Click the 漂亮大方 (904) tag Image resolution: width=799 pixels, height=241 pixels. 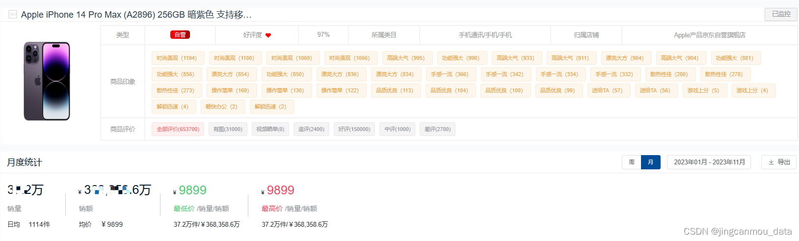[x=626, y=58]
